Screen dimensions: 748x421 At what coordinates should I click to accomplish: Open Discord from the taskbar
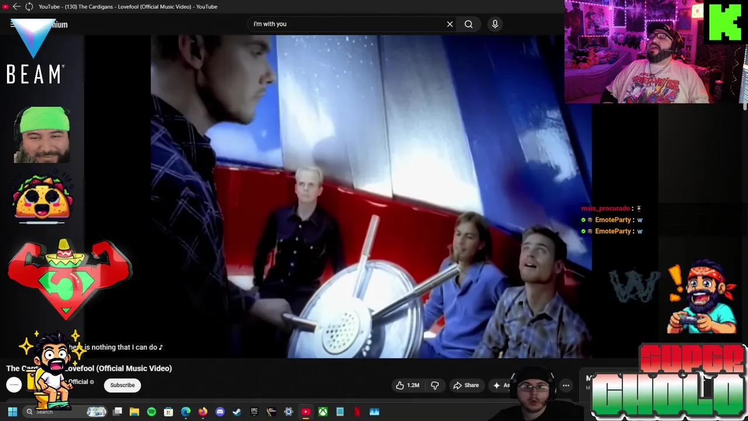click(x=220, y=412)
